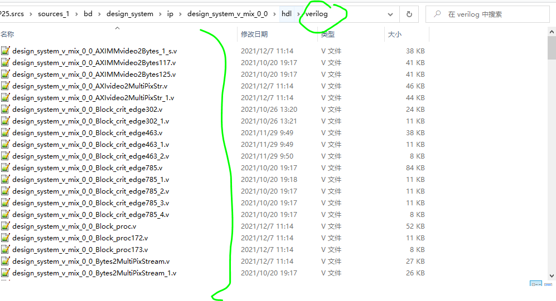Switch to details view layout icon
The width and height of the screenshot is (556, 301).
click(x=535, y=283)
